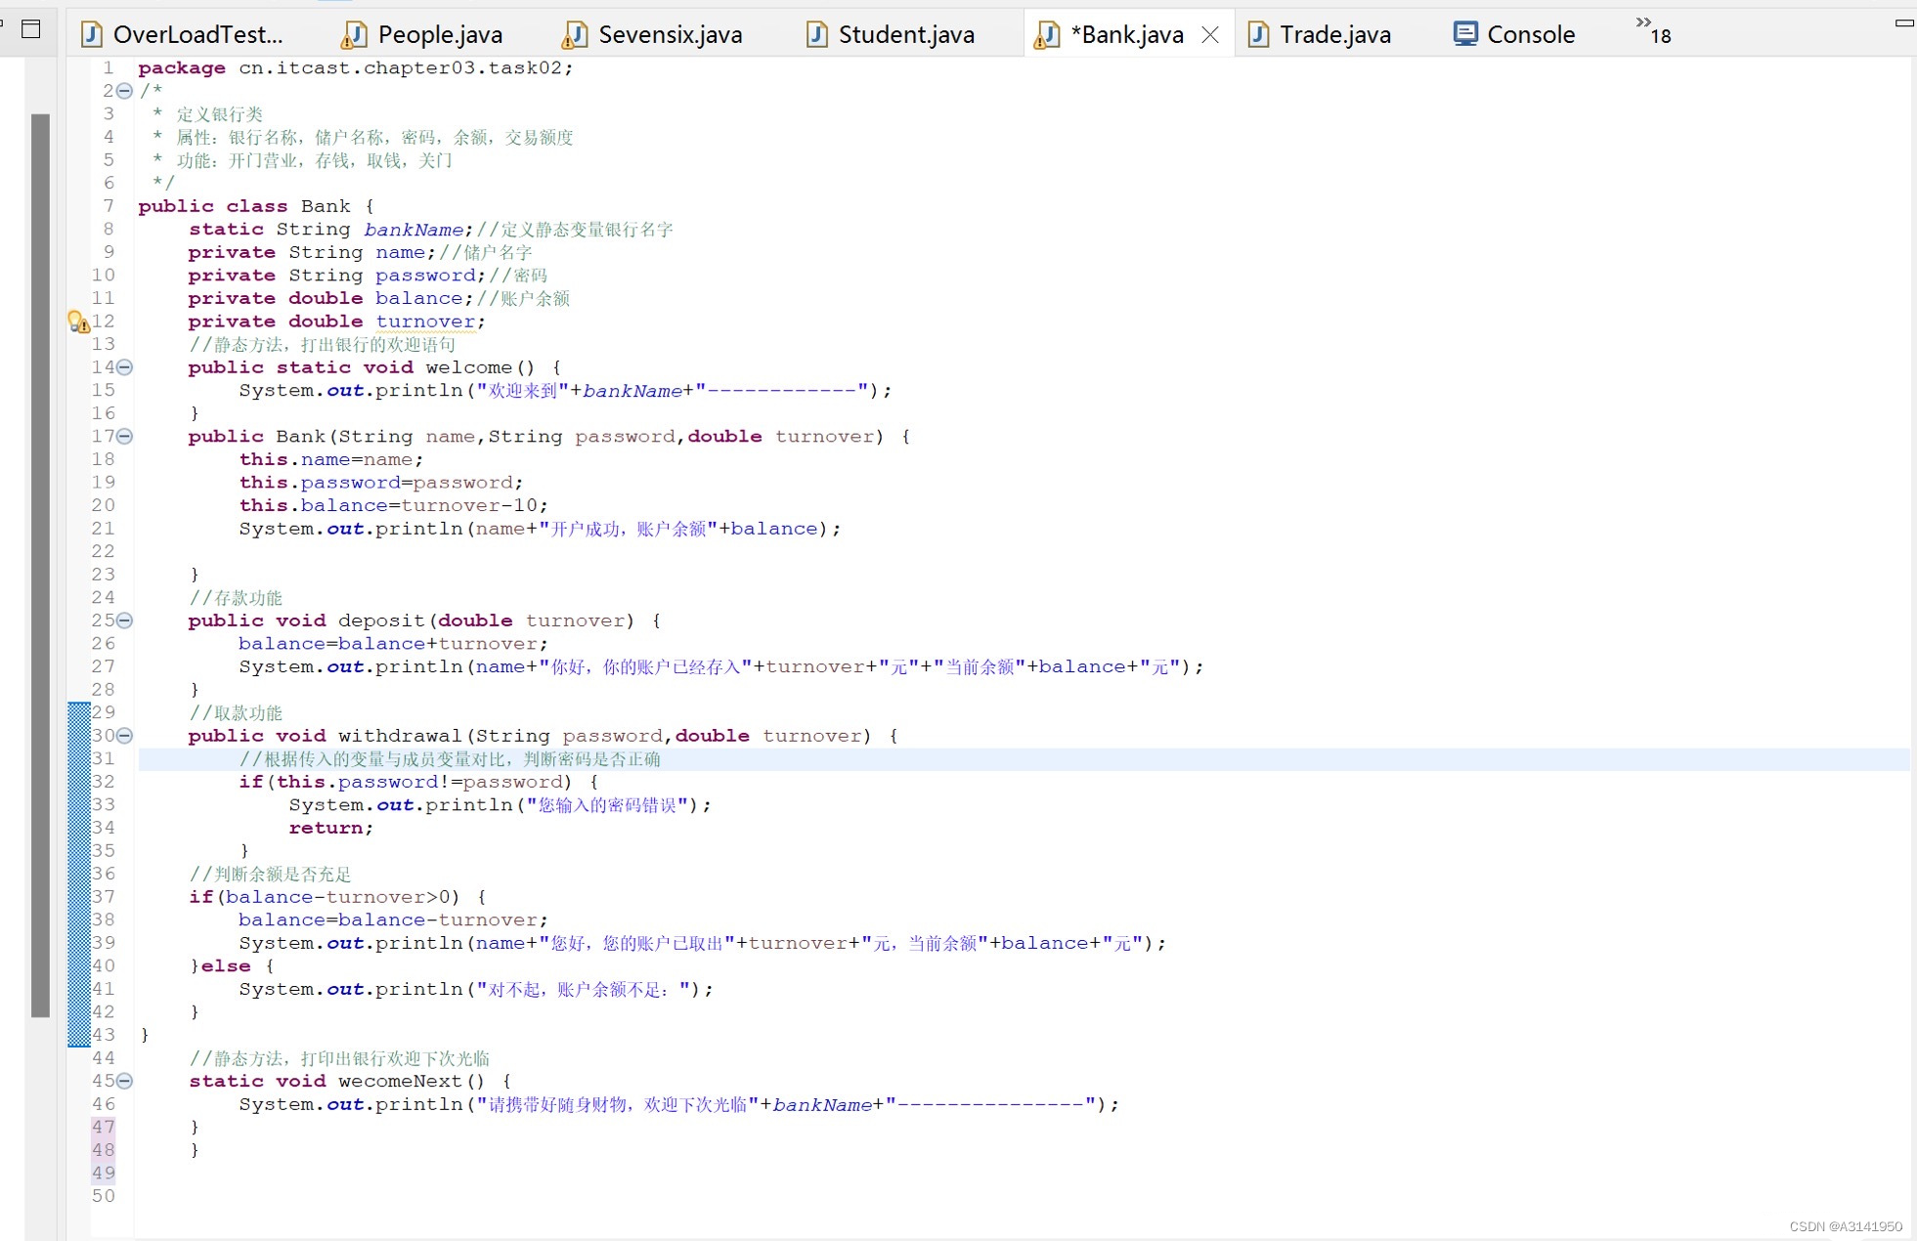Image resolution: width=1917 pixels, height=1241 pixels.
Task: Collapse the welcome() method fold
Action: pyautogui.click(x=125, y=367)
